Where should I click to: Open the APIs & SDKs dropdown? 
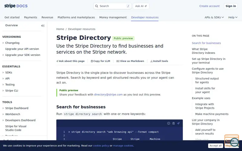(x=214, y=18)
